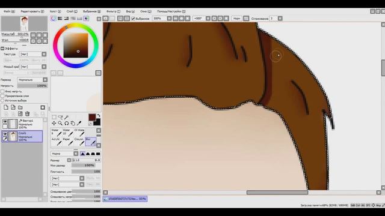Image resolution: width=385 pixels, height=216 pixels.
Task: Open the Холст menu
Action: tap(55, 11)
